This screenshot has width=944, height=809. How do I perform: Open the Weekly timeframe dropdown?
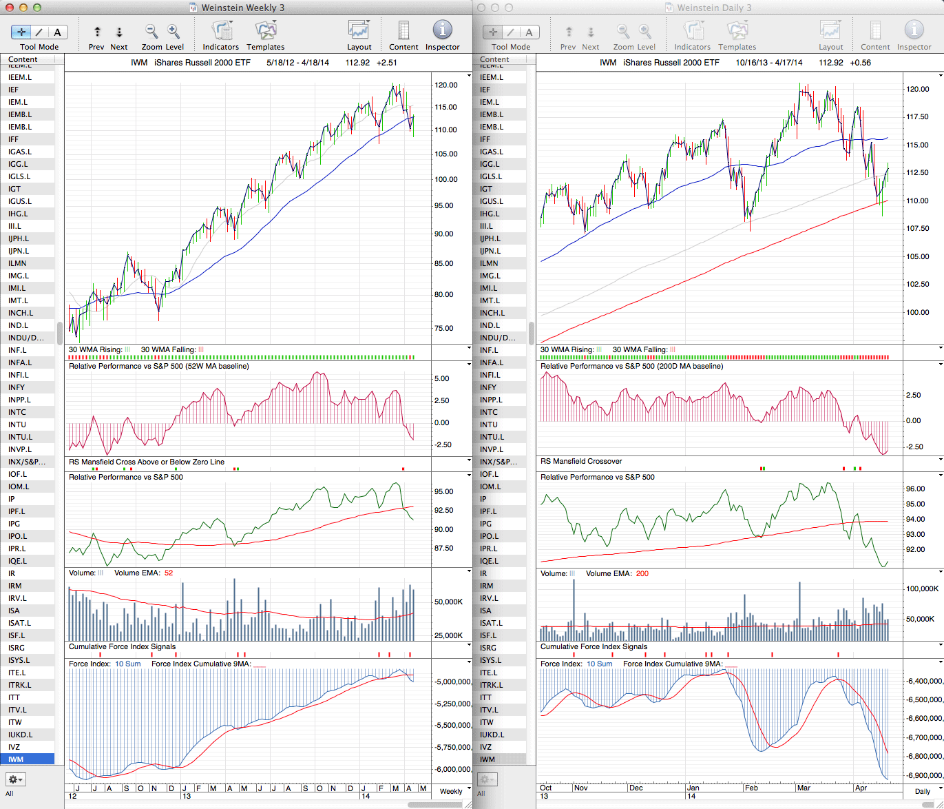[455, 790]
